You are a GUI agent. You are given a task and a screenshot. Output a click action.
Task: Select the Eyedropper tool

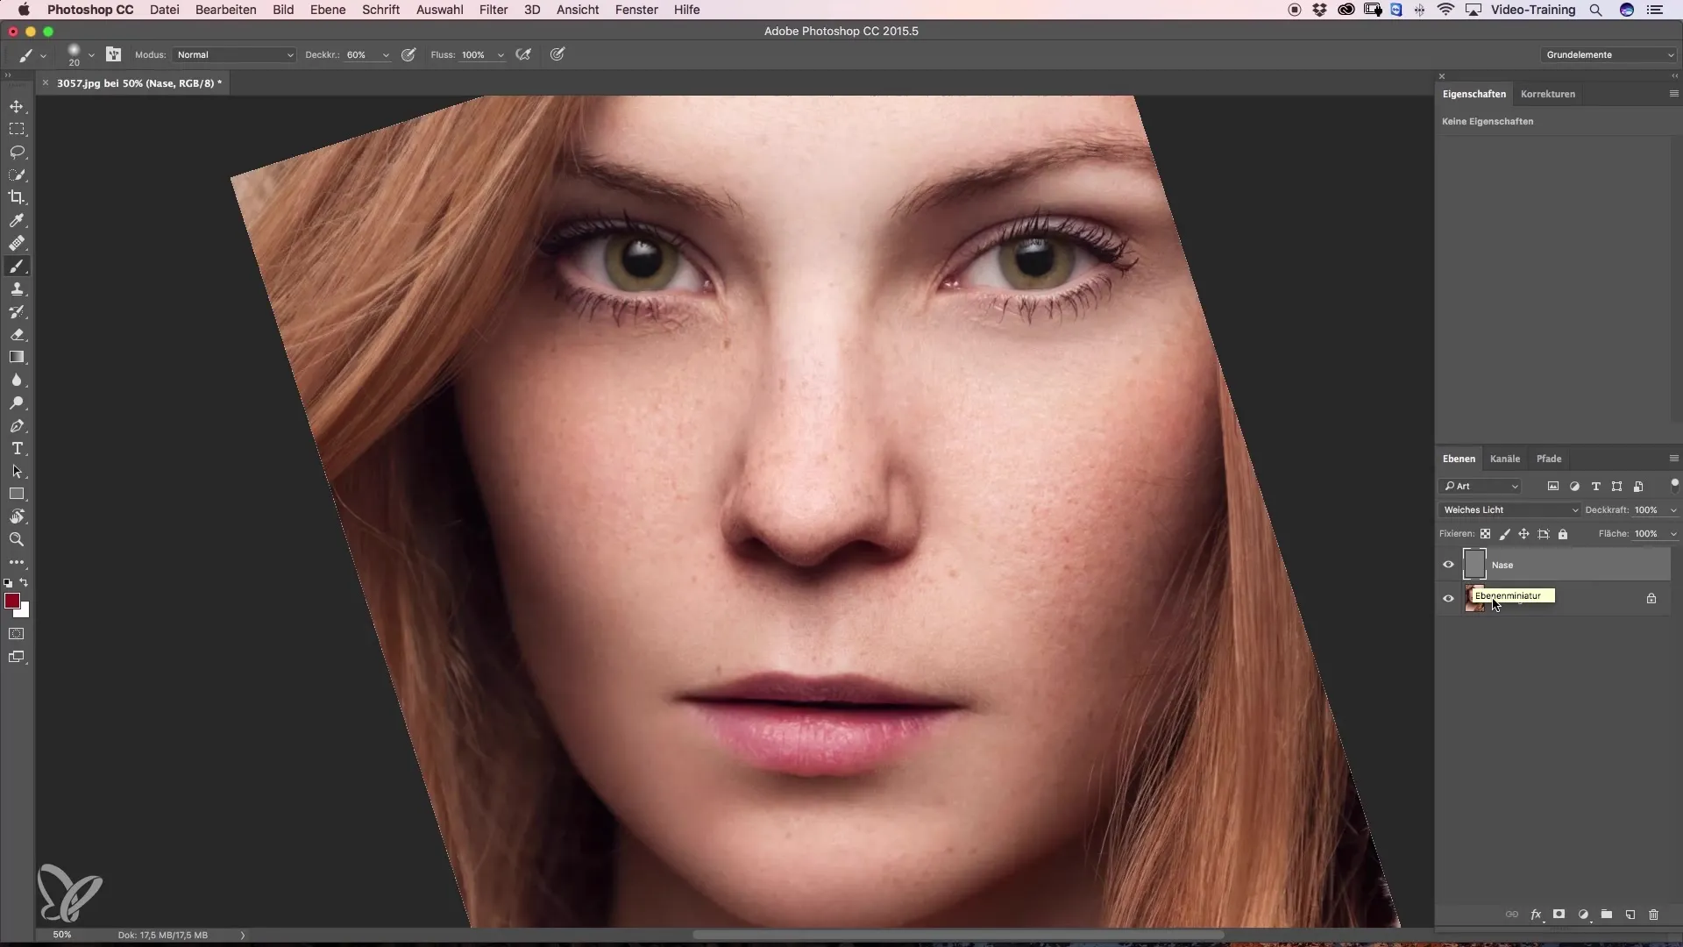pos(17,220)
